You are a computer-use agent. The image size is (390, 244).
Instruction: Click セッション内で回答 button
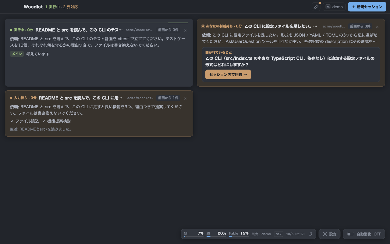tap(228, 74)
